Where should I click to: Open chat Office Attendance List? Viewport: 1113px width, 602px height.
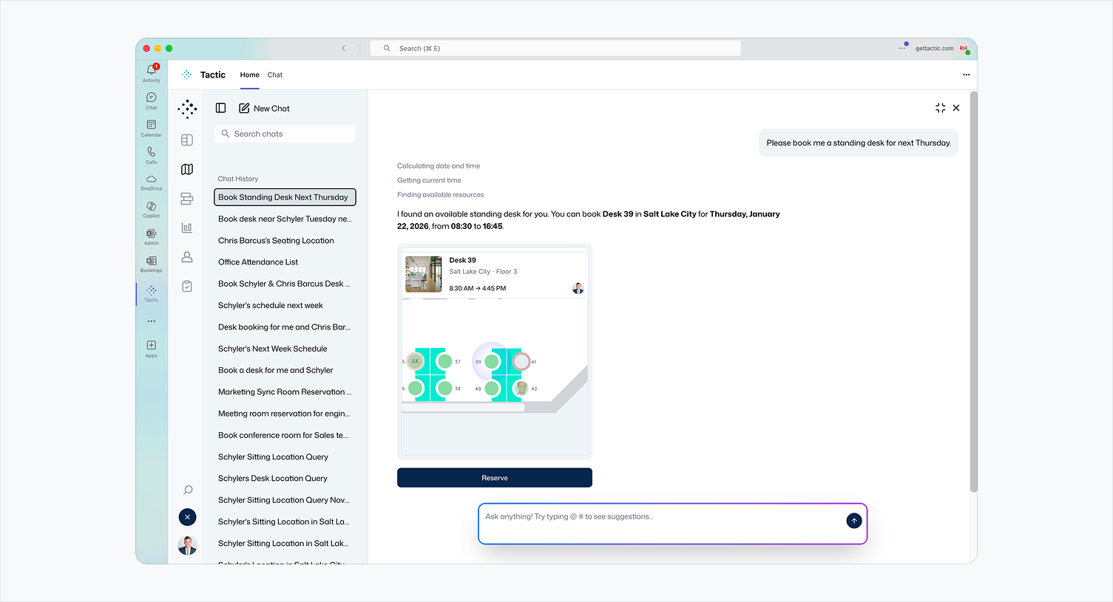pyautogui.click(x=285, y=262)
